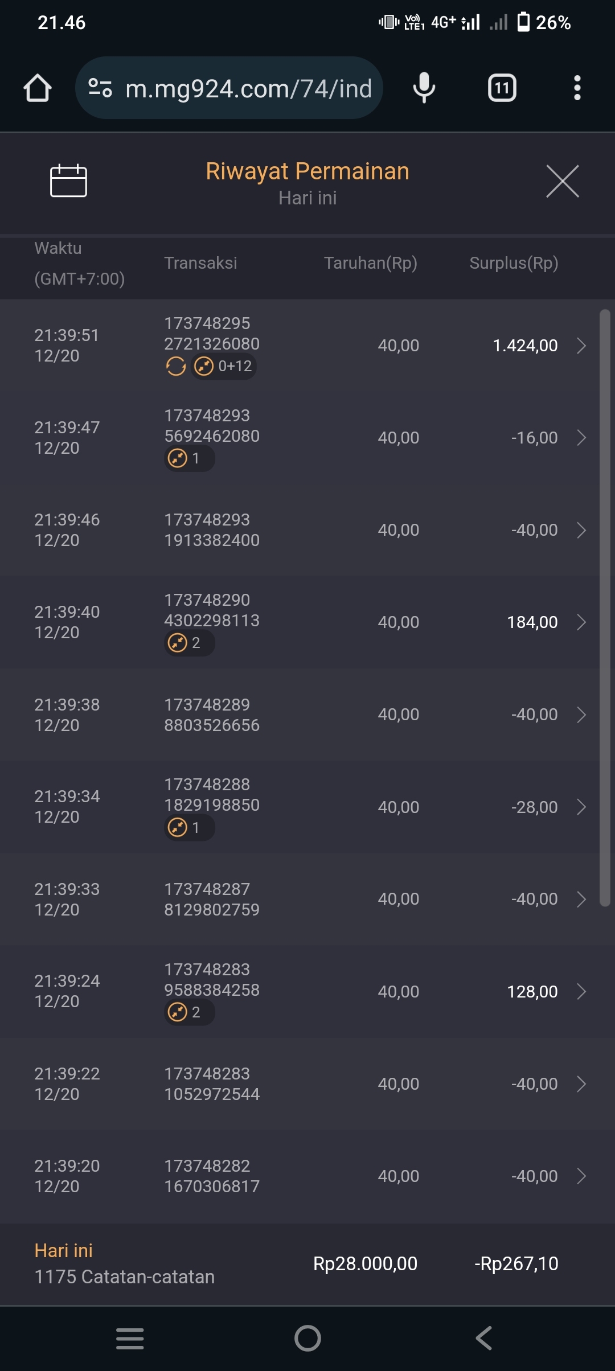Open the calendar date picker icon
This screenshot has height=1371, width=615.
tap(68, 181)
